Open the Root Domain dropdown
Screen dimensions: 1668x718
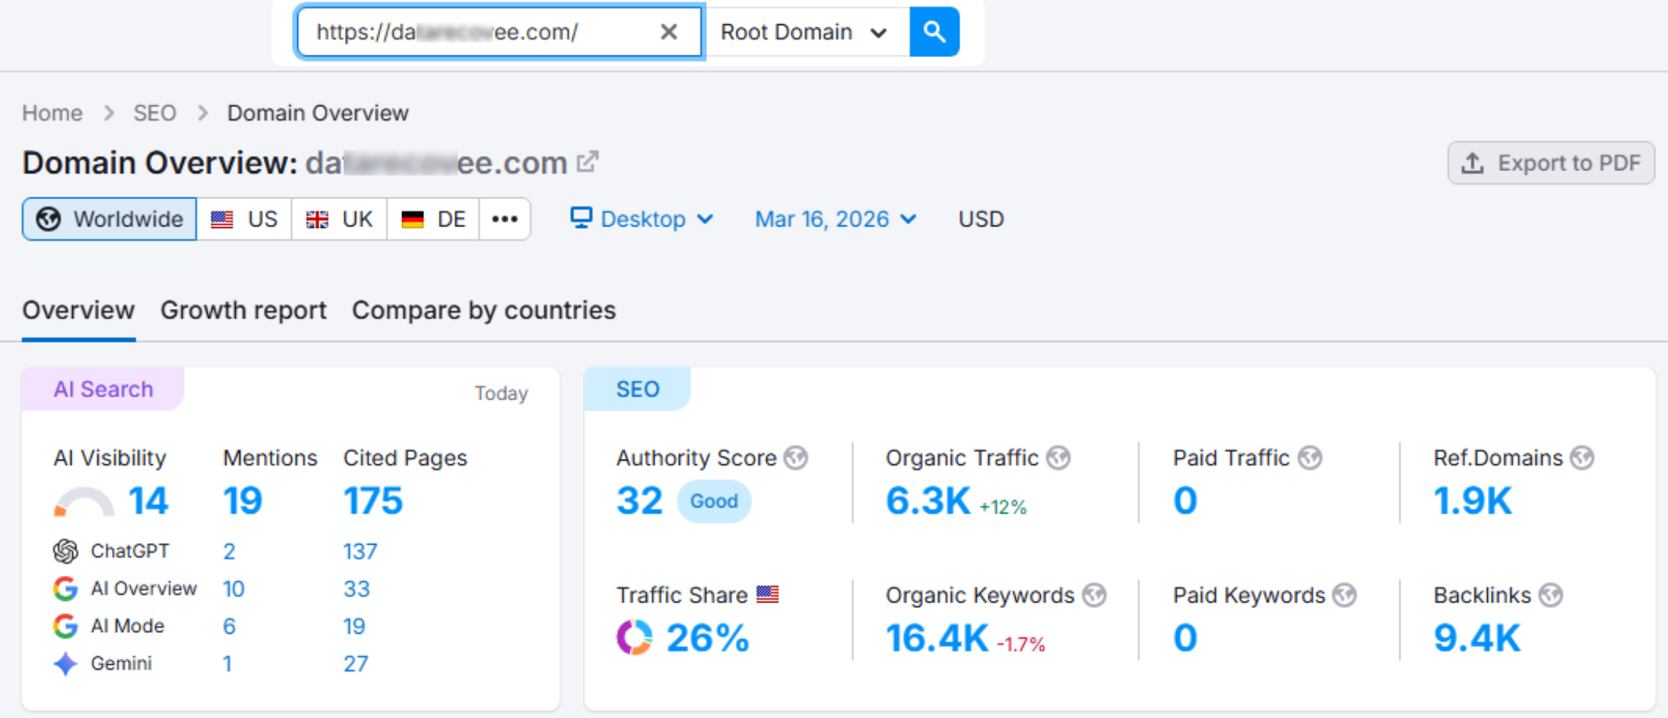tap(802, 32)
